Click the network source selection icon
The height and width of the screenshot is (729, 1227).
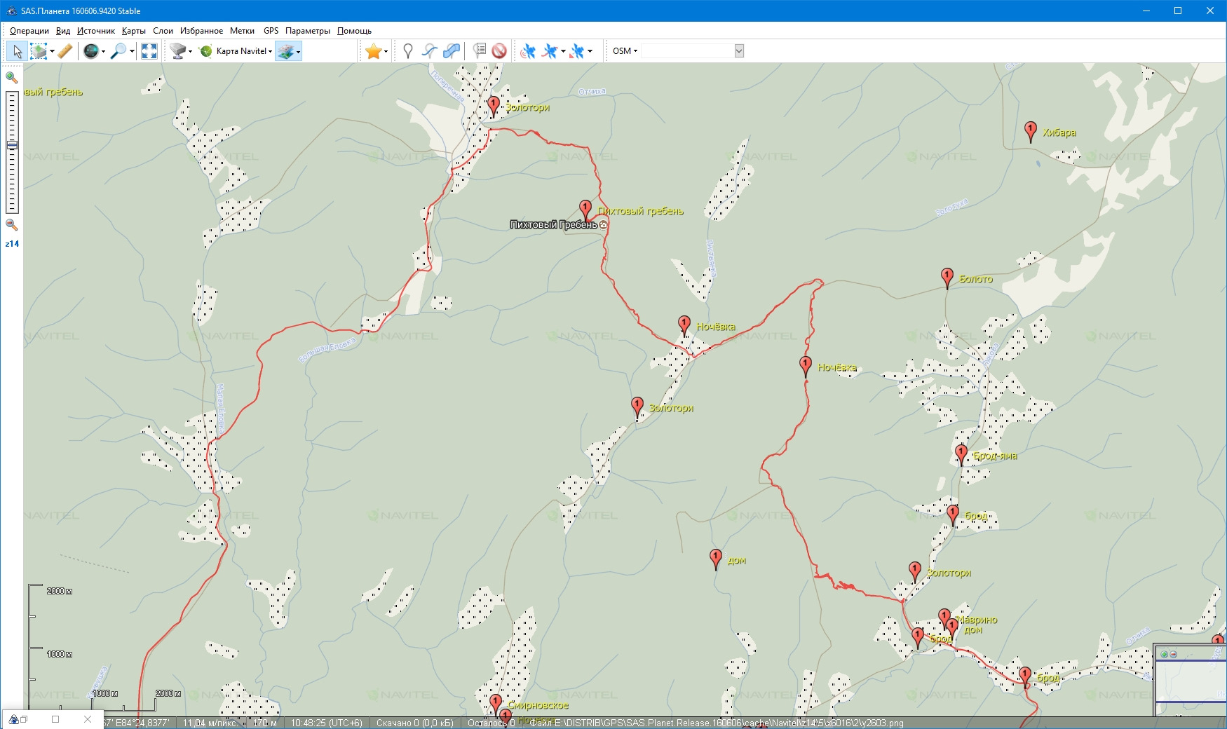(x=177, y=51)
